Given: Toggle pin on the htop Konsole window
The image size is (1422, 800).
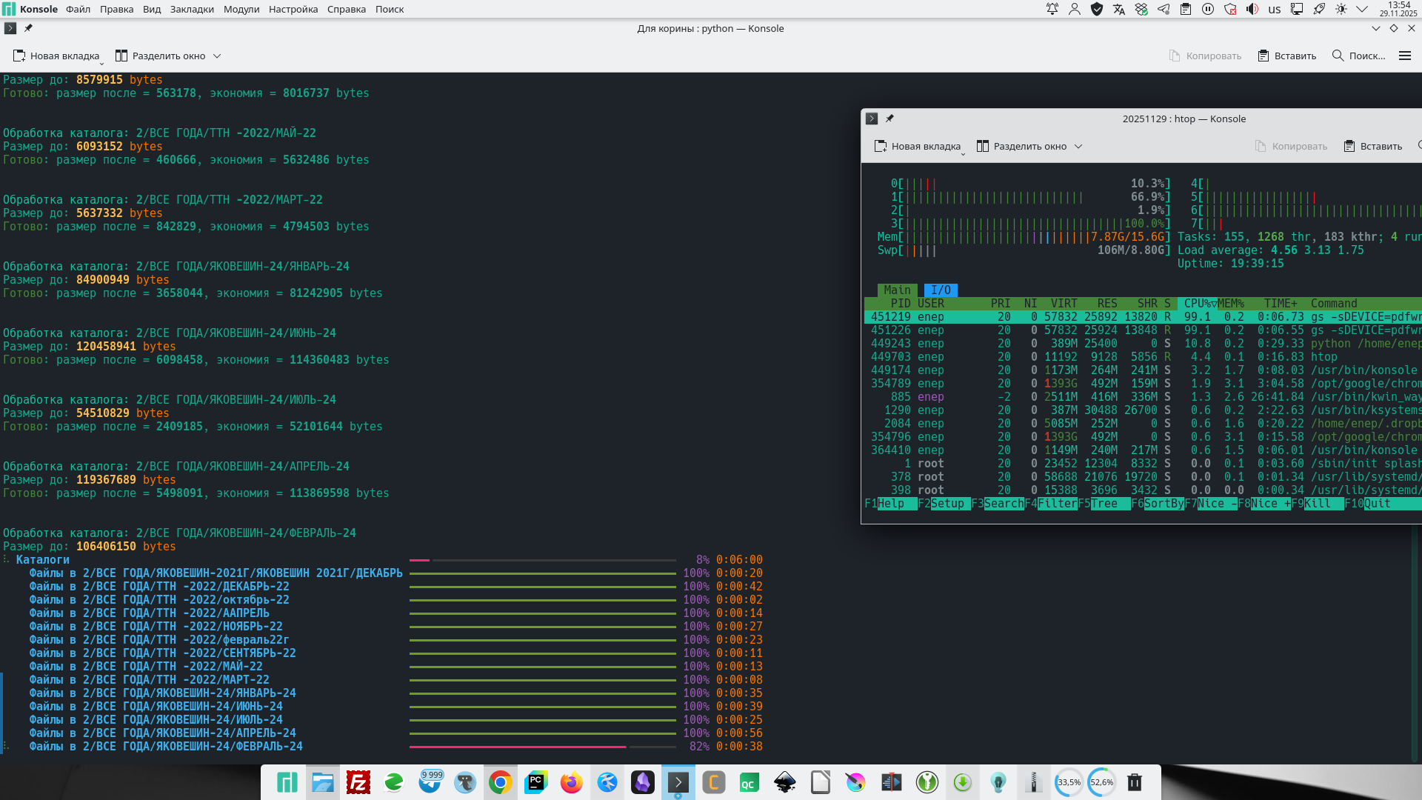Looking at the screenshot, I should tap(889, 119).
